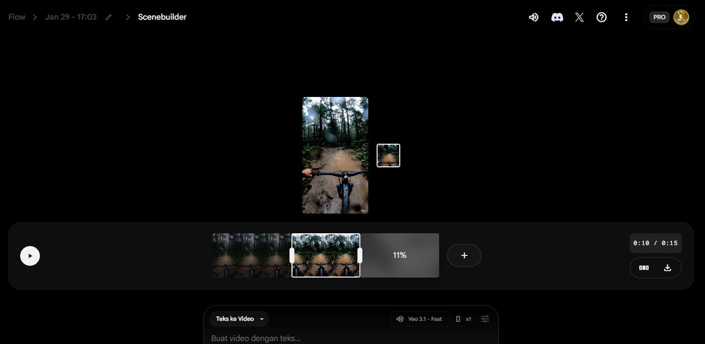
Task: Expand the Teks ke Video mode dropdown
Action: pos(239,319)
